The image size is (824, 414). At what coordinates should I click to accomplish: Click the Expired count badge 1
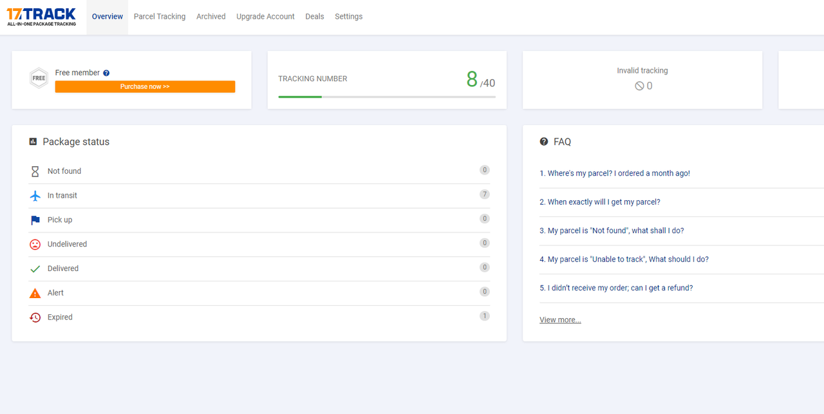click(x=485, y=316)
